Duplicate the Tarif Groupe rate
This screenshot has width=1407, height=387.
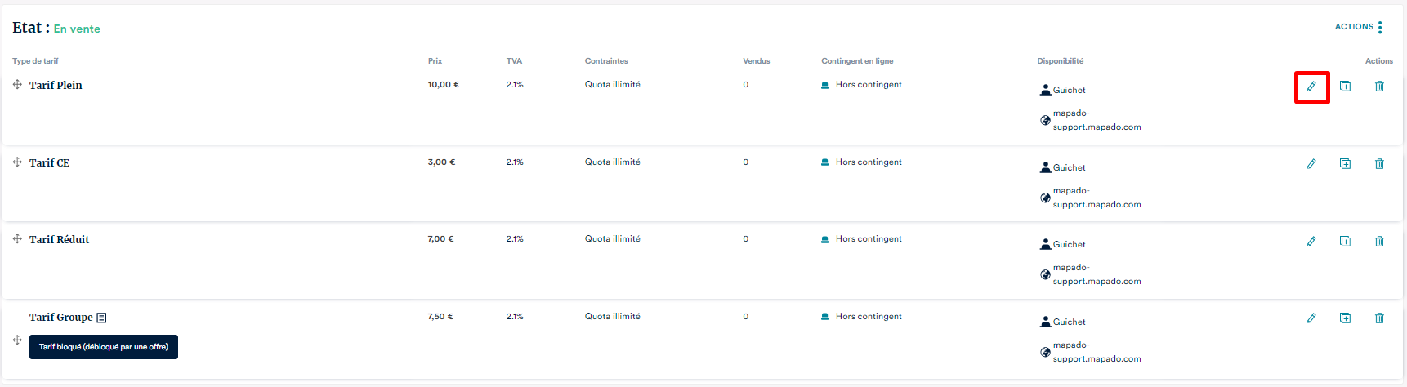click(x=1345, y=318)
